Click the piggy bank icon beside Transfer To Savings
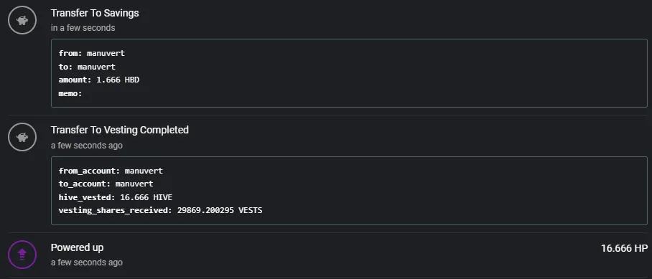The image size is (652, 279). point(22,19)
